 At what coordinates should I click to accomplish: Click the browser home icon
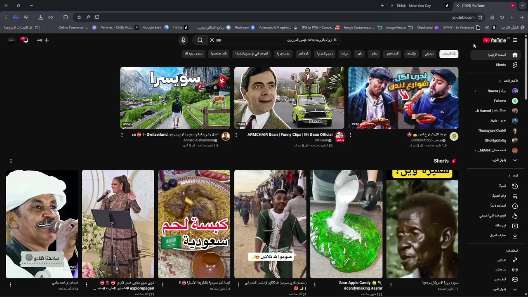tap(492, 17)
